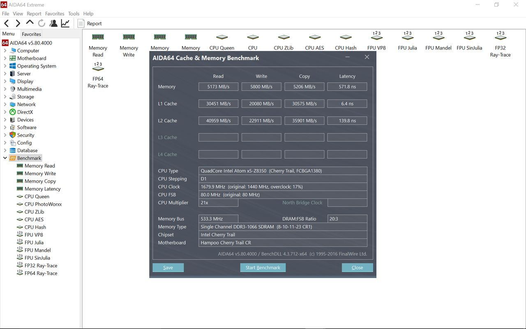Click the Save button in dialog

click(x=168, y=268)
